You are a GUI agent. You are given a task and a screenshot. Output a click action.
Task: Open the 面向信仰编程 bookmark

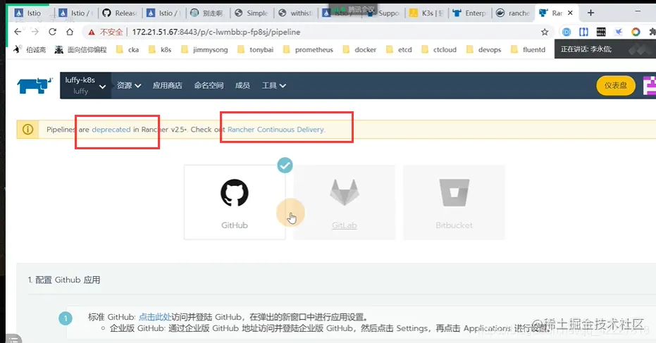tap(81, 49)
